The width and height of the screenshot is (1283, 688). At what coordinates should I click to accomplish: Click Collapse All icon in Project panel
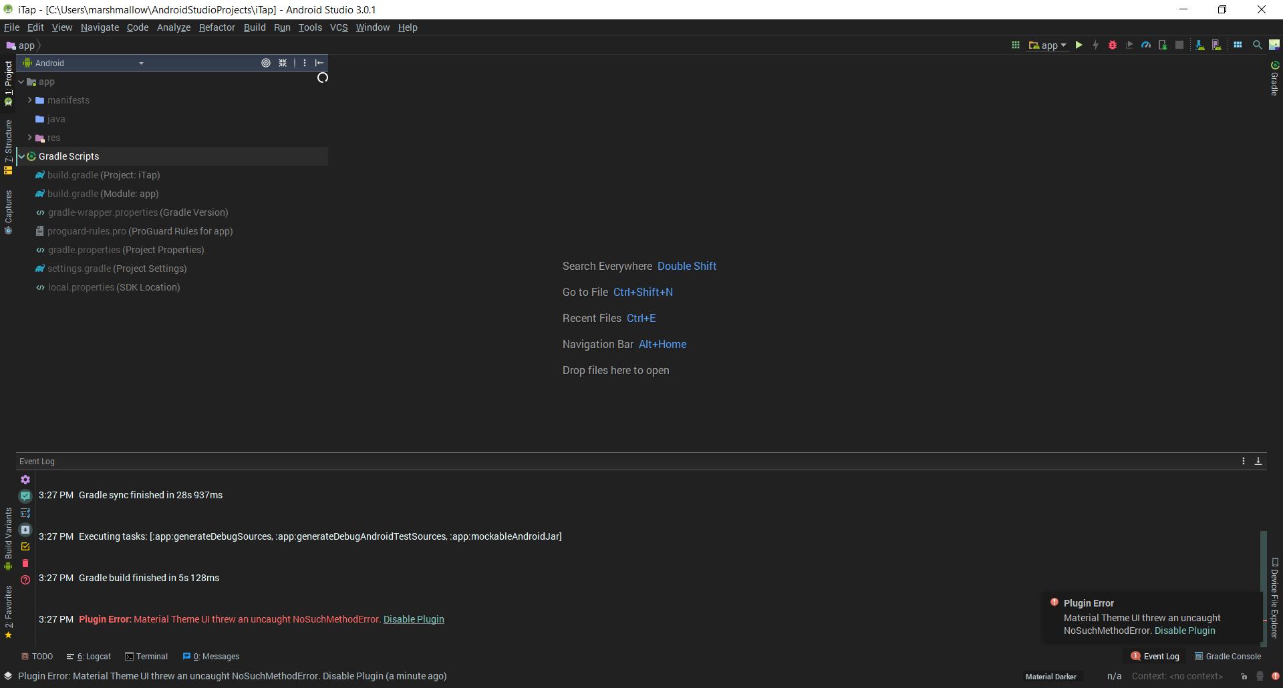coord(283,63)
